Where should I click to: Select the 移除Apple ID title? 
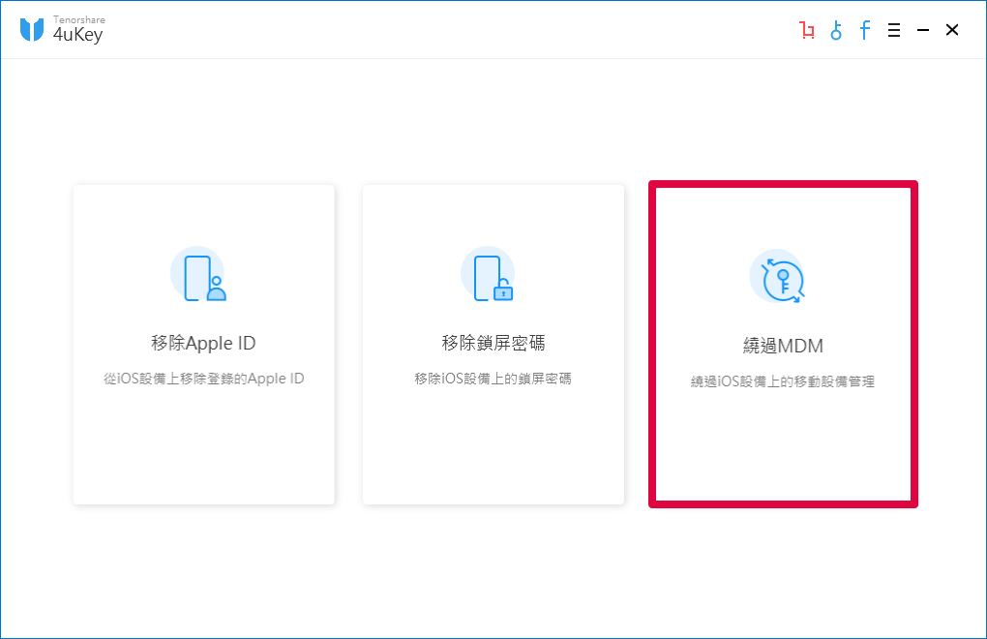tap(203, 343)
